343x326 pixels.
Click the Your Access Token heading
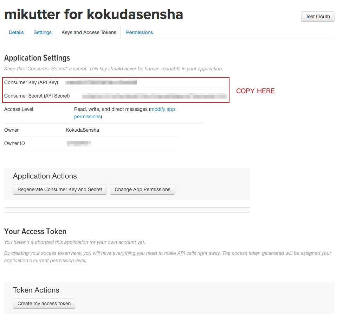pyautogui.click(x=35, y=231)
